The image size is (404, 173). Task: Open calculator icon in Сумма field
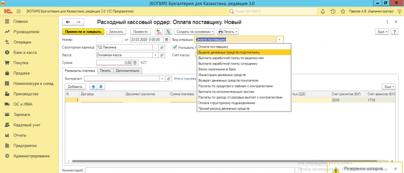pos(135,63)
